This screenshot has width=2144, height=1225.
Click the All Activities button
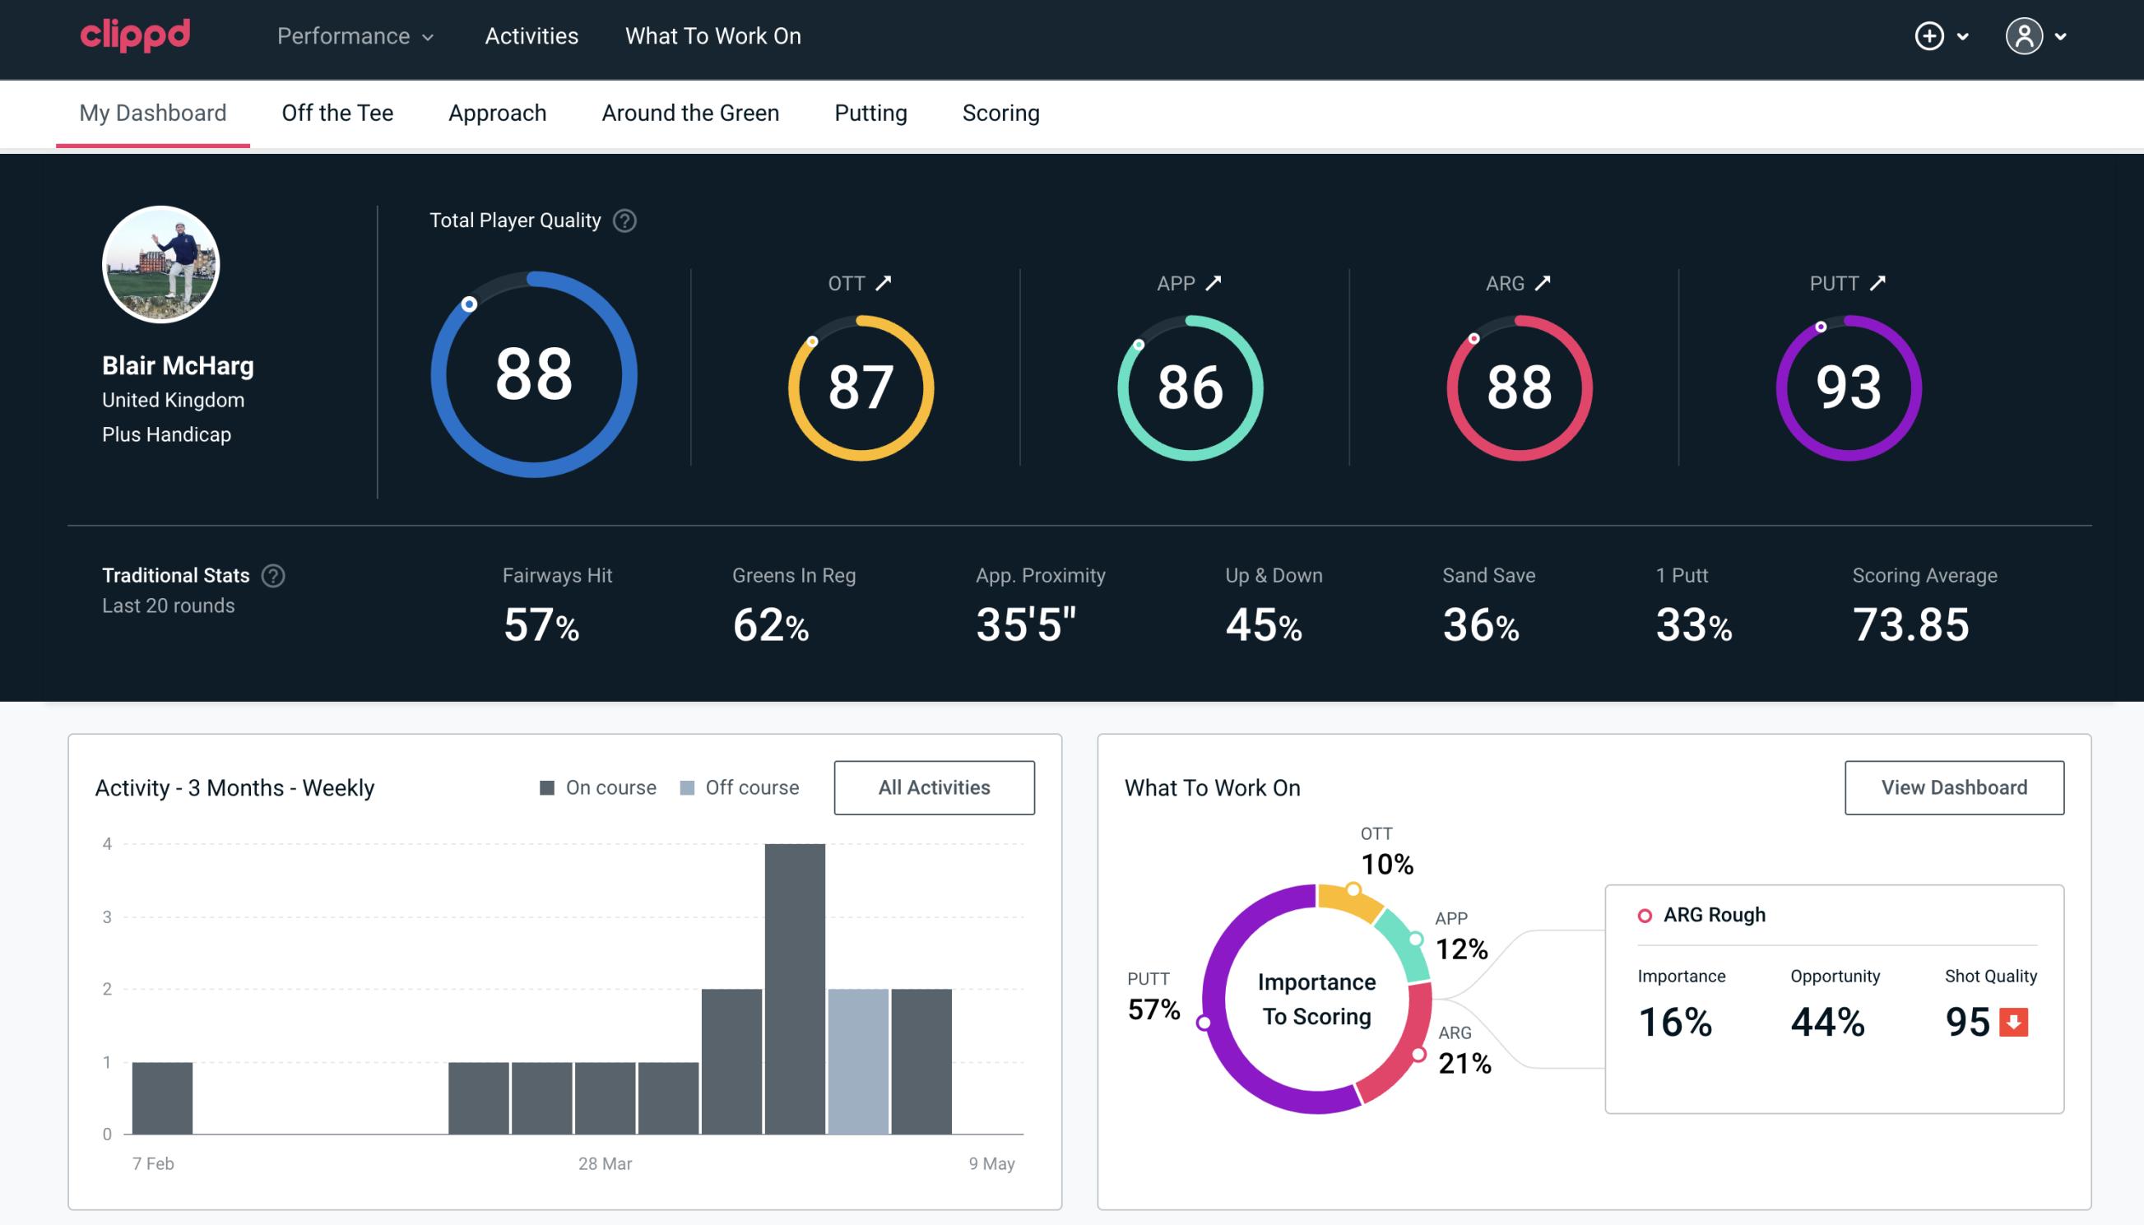[934, 787]
